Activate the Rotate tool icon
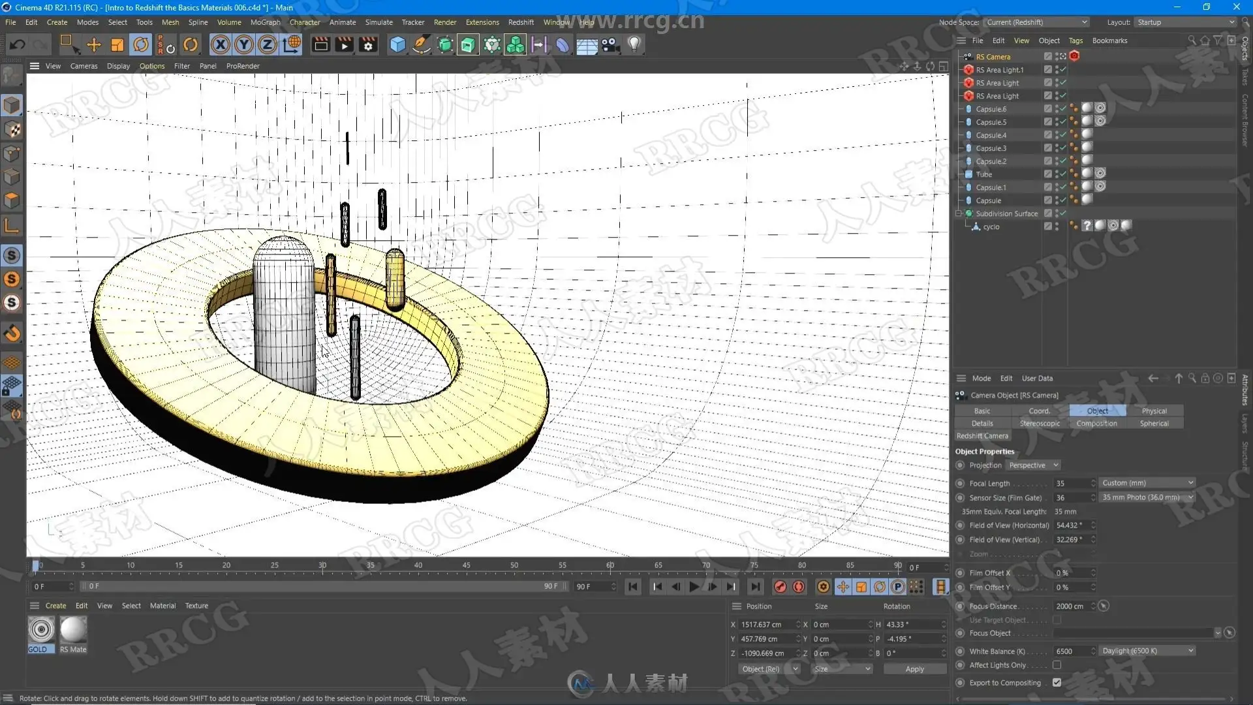The height and width of the screenshot is (705, 1253). pos(141,44)
